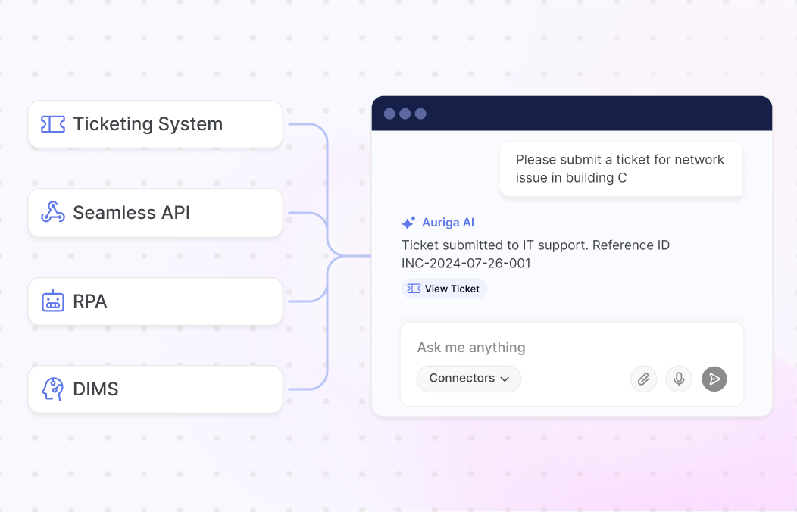Click the head icon beside DIMS

(53, 389)
